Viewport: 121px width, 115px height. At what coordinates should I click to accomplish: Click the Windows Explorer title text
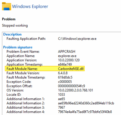coord(30,7)
